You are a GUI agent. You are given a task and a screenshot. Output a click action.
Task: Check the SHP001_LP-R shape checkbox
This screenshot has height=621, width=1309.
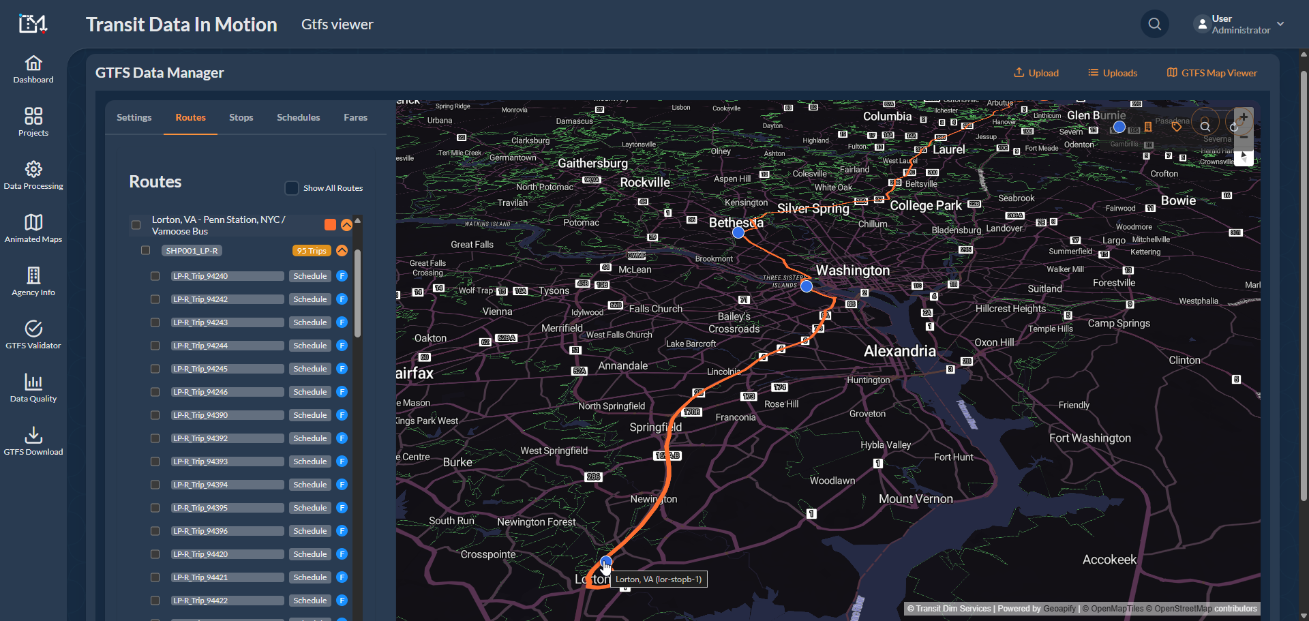tap(145, 251)
